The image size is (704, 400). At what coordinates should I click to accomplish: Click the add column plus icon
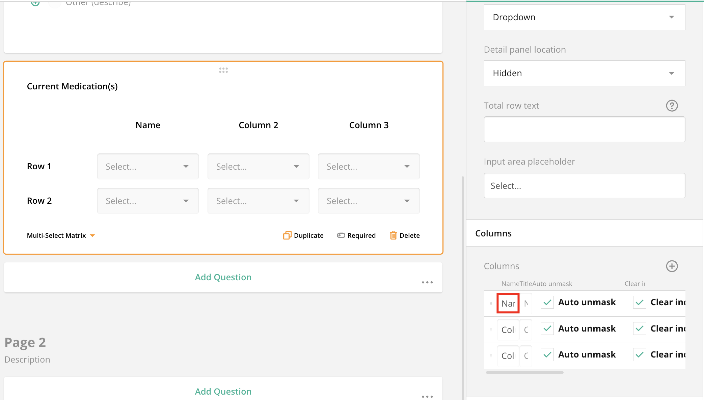coord(672,266)
